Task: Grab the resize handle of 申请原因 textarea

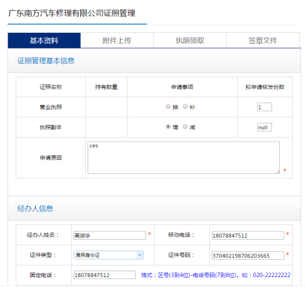Action: [278, 171]
